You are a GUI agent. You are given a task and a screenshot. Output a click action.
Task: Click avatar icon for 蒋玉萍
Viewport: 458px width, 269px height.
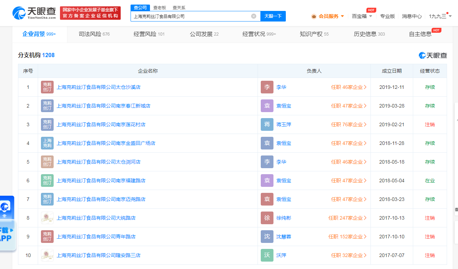267,124
